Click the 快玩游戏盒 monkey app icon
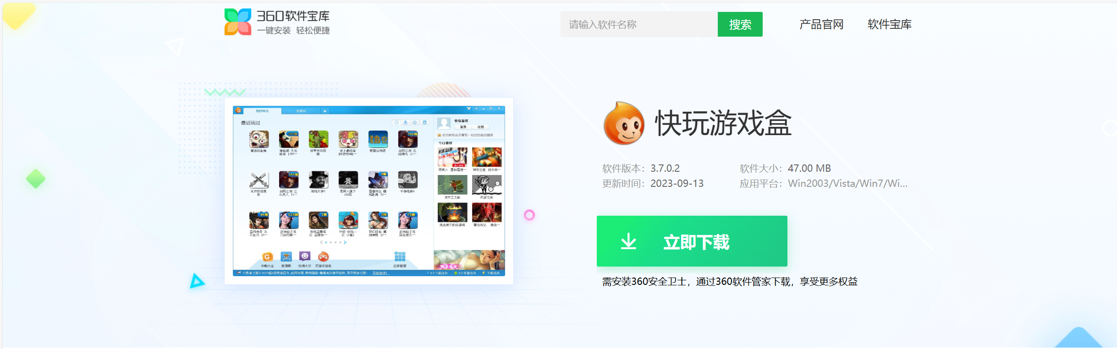 coord(624,123)
